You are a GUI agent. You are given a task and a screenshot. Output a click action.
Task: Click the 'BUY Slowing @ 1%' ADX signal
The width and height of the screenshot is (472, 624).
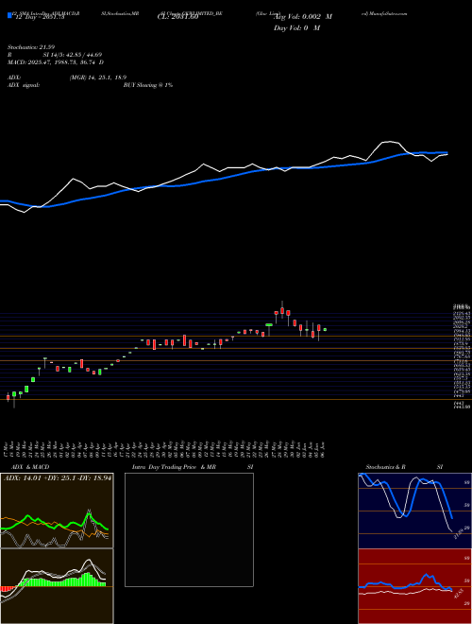[148, 85]
